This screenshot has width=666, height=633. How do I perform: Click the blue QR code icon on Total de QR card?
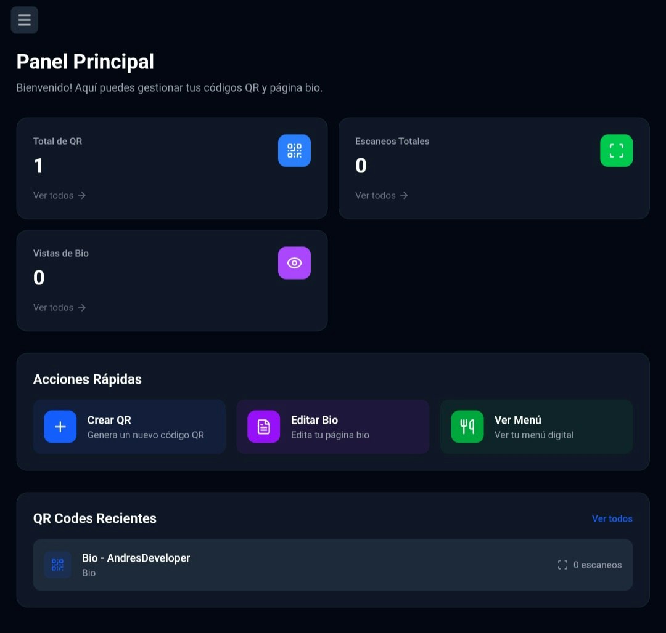point(294,150)
